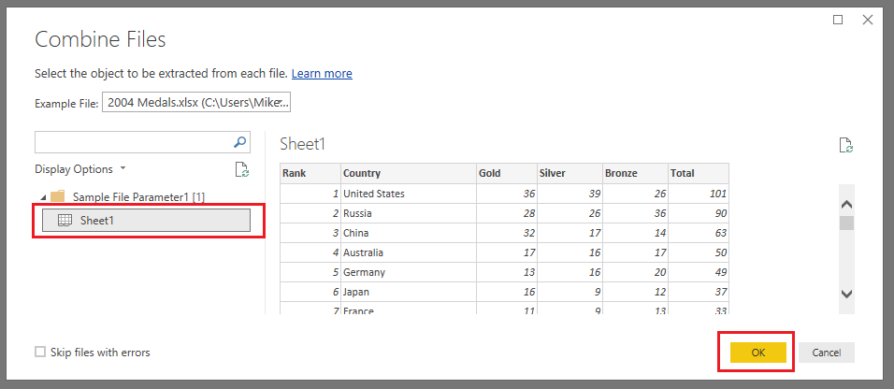Confirm with the OK button
Image resolution: width=894 pixels, height=389 pixels.
(x=757, y=353)
